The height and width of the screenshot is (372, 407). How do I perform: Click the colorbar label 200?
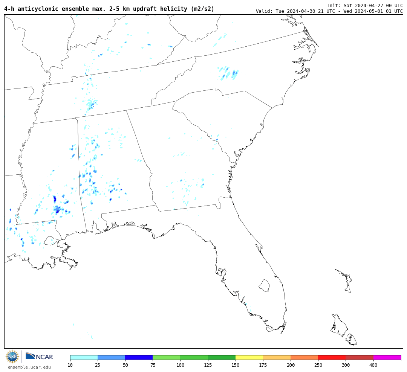291,365
